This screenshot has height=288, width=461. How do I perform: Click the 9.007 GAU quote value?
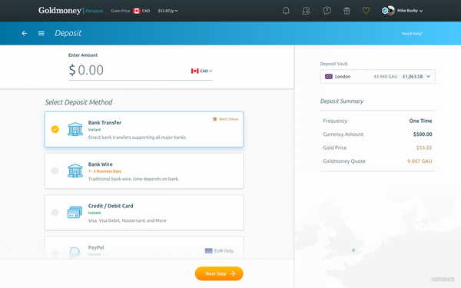click(420, 161)
